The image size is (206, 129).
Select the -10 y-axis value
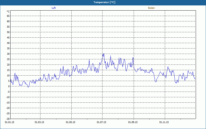(8, 97)
